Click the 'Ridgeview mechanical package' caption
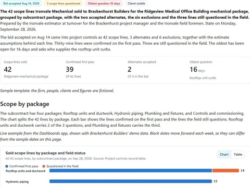 click(x=26, y=76)
